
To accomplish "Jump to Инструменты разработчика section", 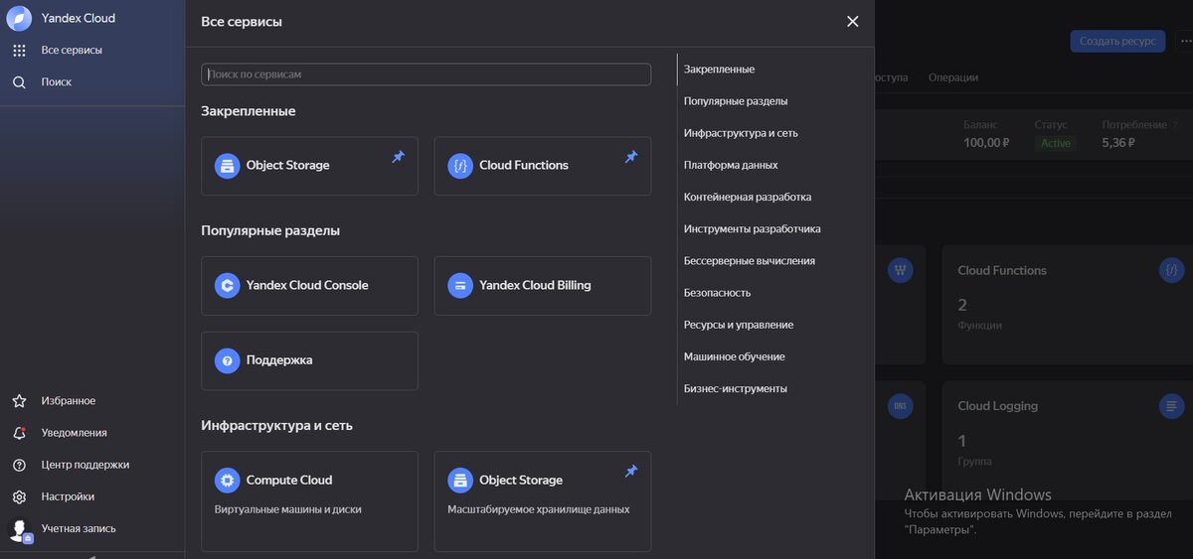I will click(x=753, y=228).
